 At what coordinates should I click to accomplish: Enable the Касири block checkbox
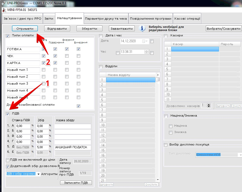point(166,36)
